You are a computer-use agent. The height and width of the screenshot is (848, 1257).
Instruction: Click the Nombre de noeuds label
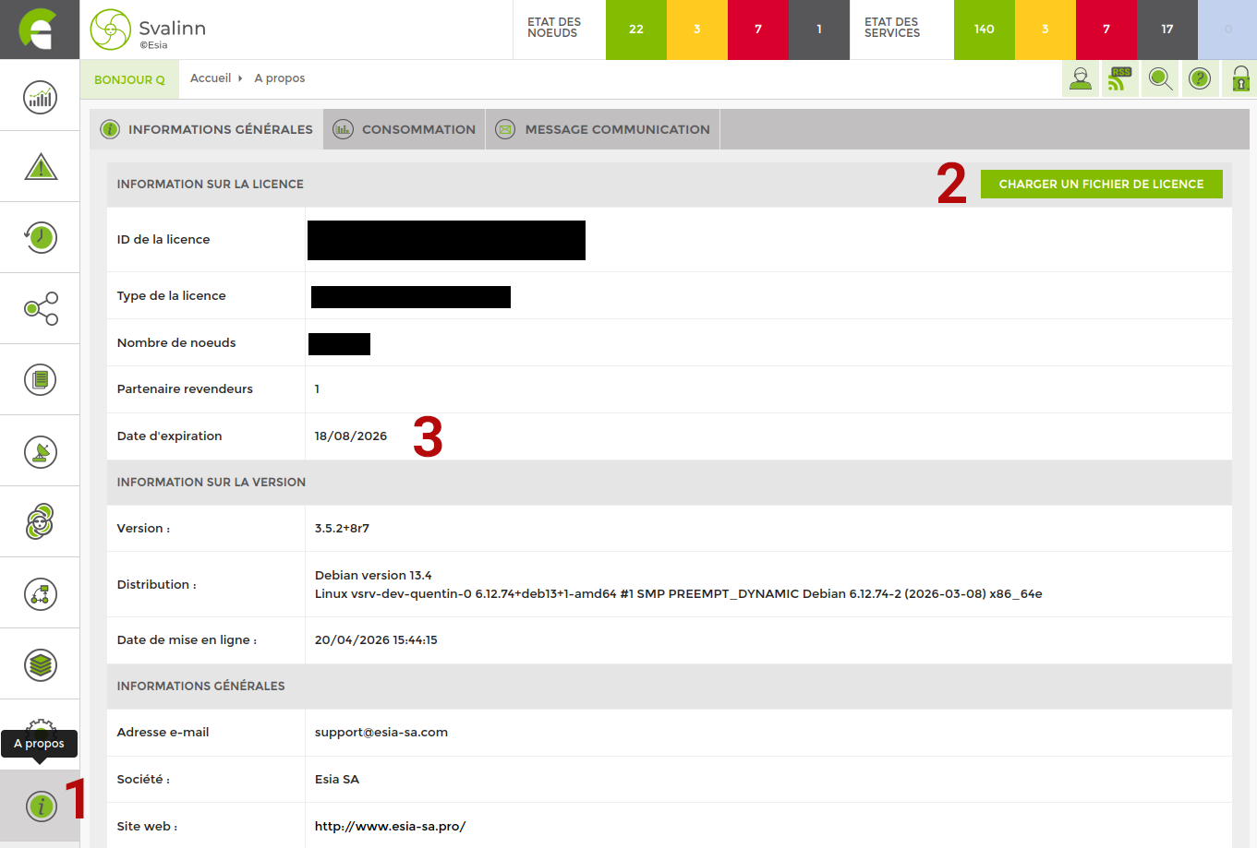click(x=176, y=342)
